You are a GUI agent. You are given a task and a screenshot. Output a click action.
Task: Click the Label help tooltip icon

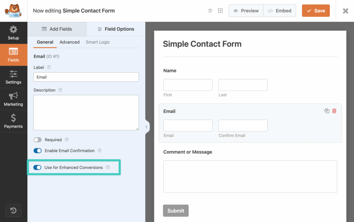[49, 67]
